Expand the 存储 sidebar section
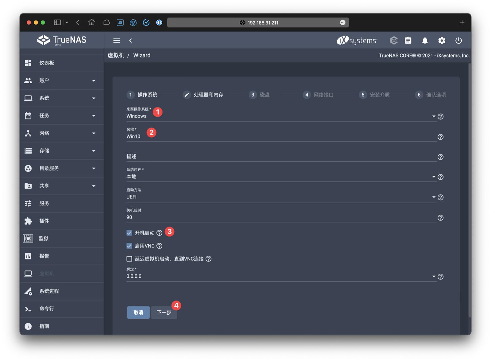The height and width of the screenshot is (361, 491). 45,151
